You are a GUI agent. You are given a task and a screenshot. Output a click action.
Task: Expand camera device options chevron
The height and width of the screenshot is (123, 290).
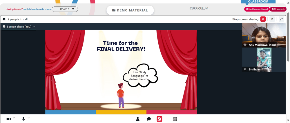14,118
